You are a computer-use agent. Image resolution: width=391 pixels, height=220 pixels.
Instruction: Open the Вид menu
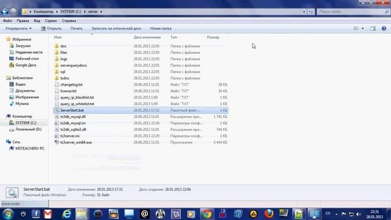(x=37, y=21)
